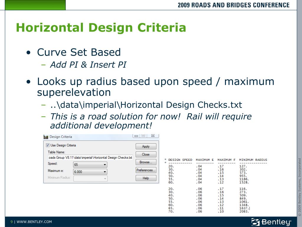Click 'MAXIMUM E' column header
This screenshot has width=302, height=227.
click(205, 160)
